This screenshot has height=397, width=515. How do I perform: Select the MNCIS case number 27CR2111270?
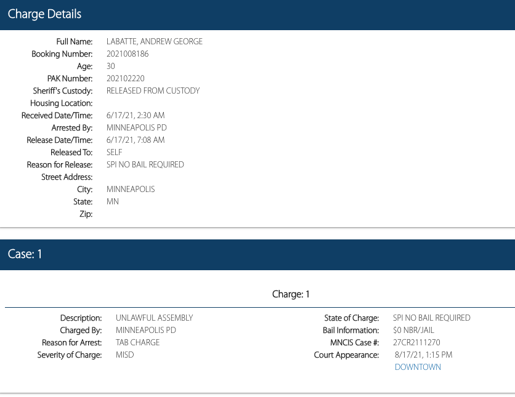click(x=416, y=342)
